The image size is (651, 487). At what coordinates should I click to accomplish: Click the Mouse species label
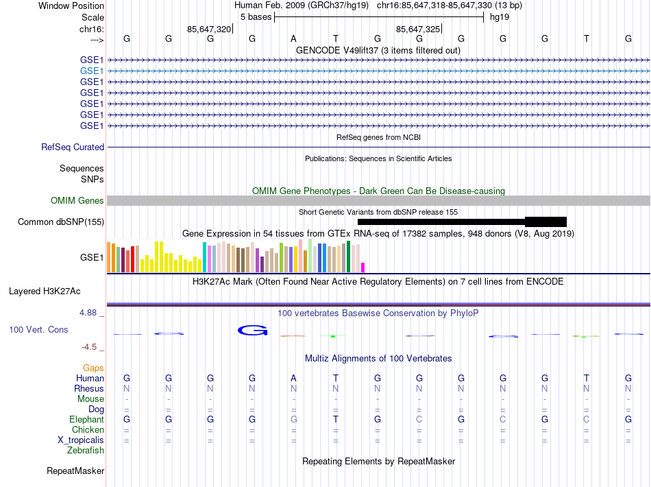tap(90, 399)
